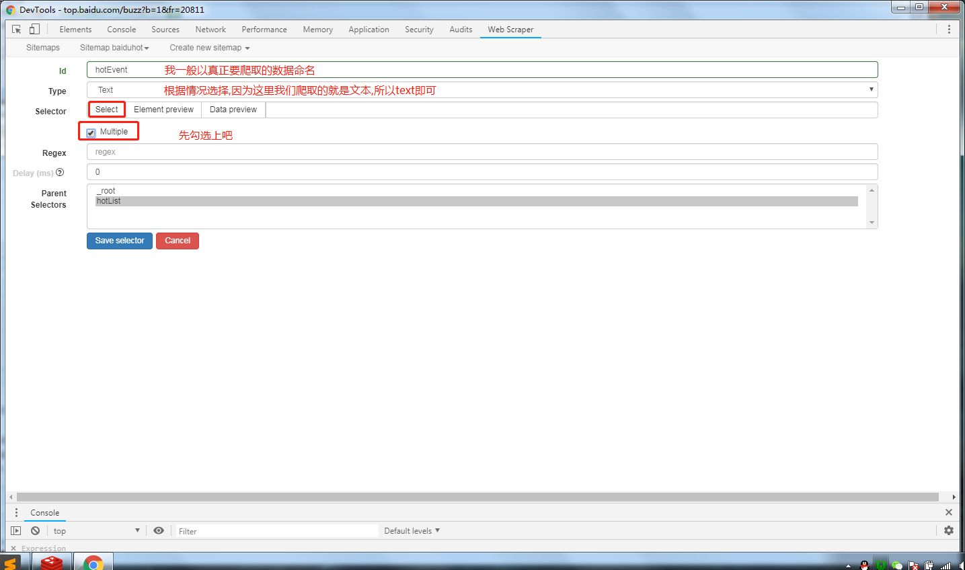Viewport: 965px width, 570px height.
Task: Focus the console Filter input
Action: point(276,531)
